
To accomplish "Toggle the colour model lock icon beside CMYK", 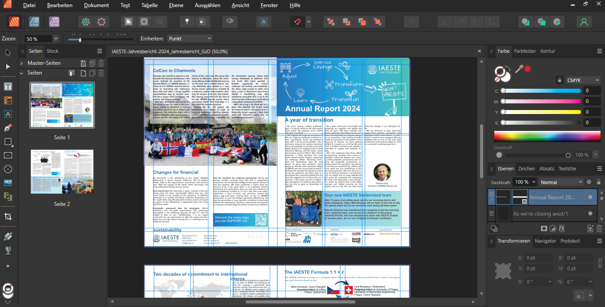I will [x=559, y=80].
